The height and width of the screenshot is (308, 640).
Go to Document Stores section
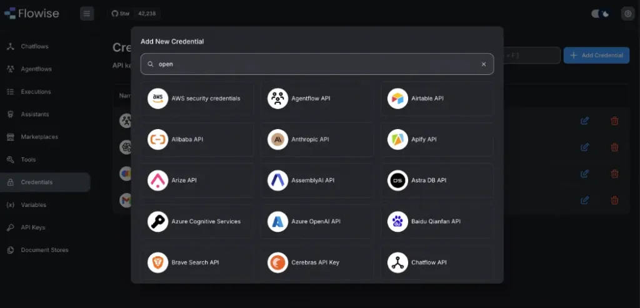tap(44, 250)
